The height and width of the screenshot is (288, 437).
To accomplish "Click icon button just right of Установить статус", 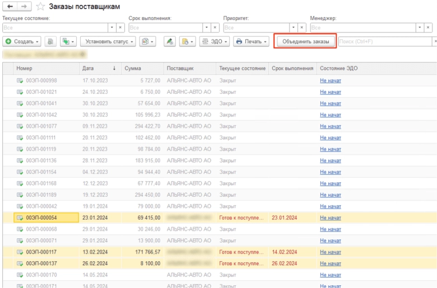I will click(x=147, y=41).
